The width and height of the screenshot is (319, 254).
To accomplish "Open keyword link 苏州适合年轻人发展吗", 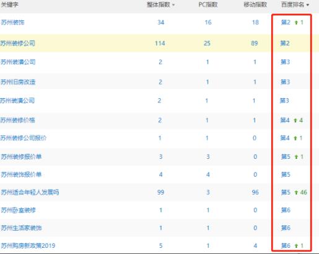I will [x=30, y=192].
